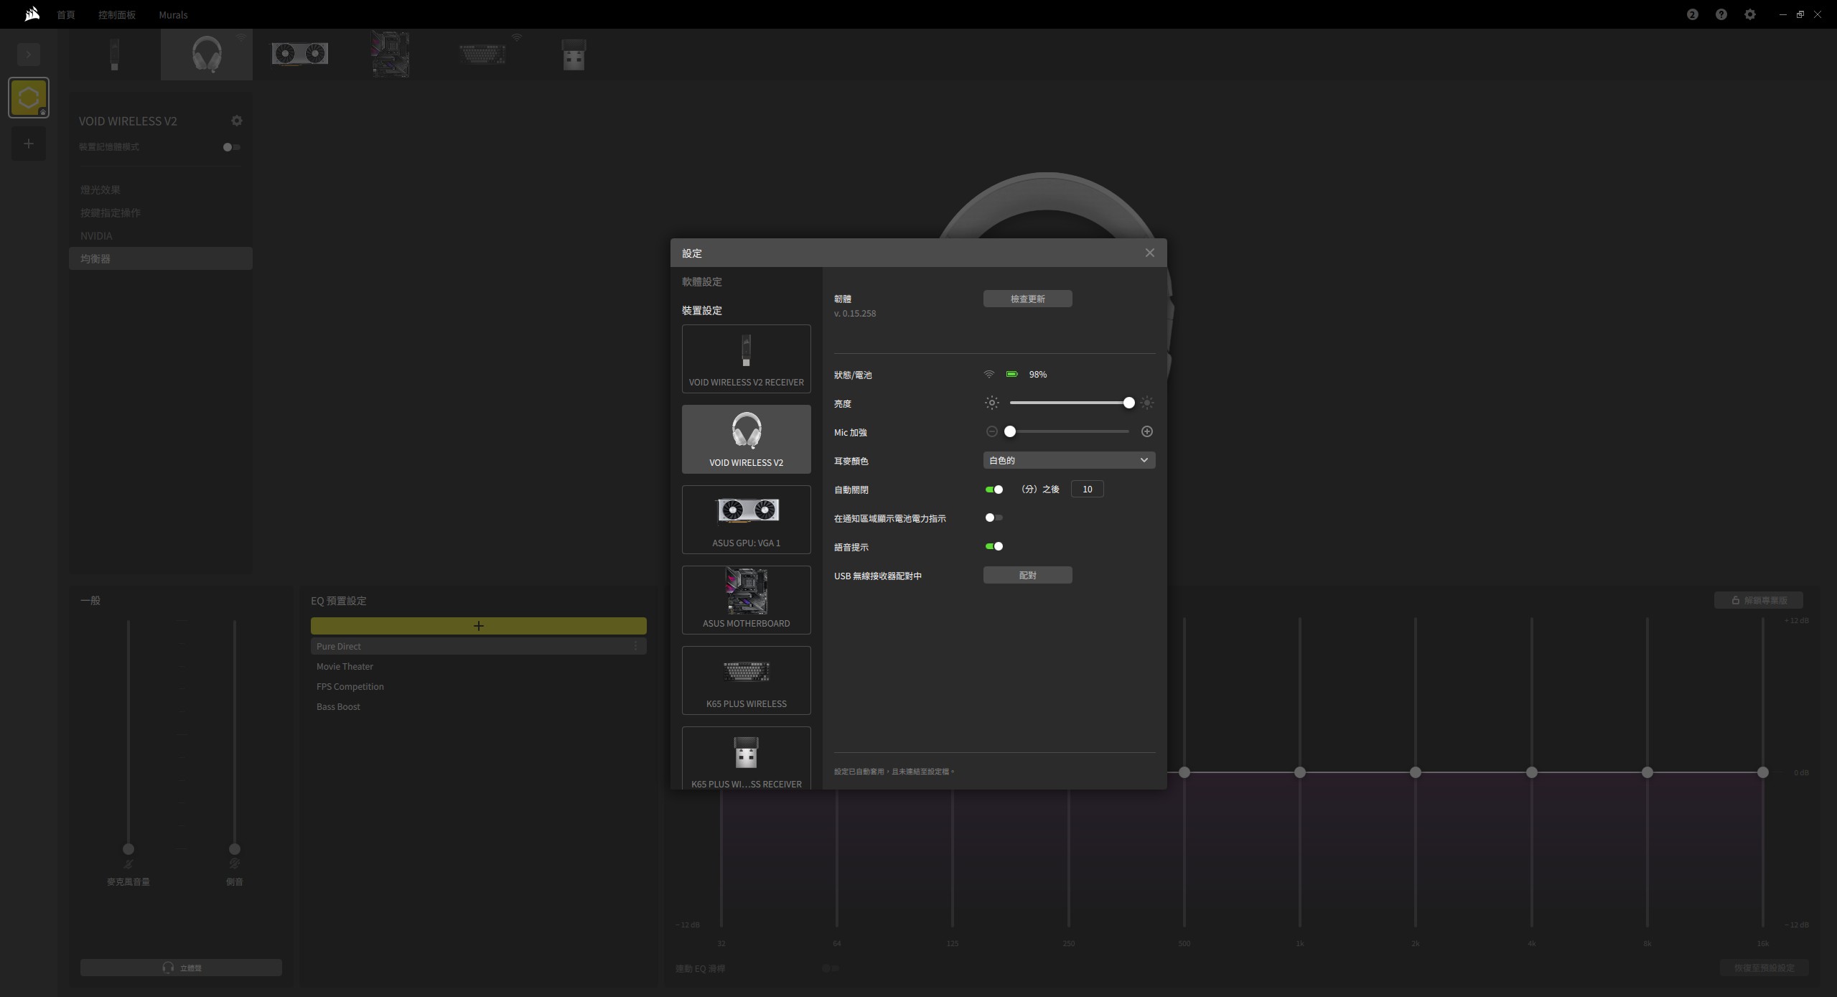1837x997 pixels.
Task: Click the muted microphone icon under mic slider
Action: tap(128, 864)
